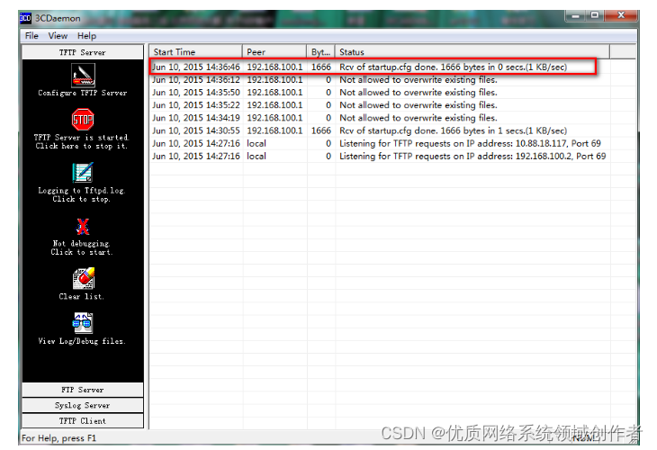Click the 'Clear list.' label

pos(82,296)
